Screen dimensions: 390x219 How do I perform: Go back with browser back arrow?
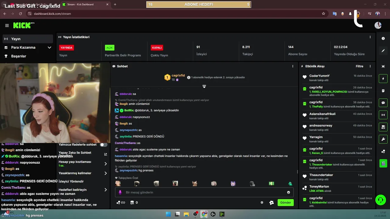pyautogui.click(x=5, y=14)
